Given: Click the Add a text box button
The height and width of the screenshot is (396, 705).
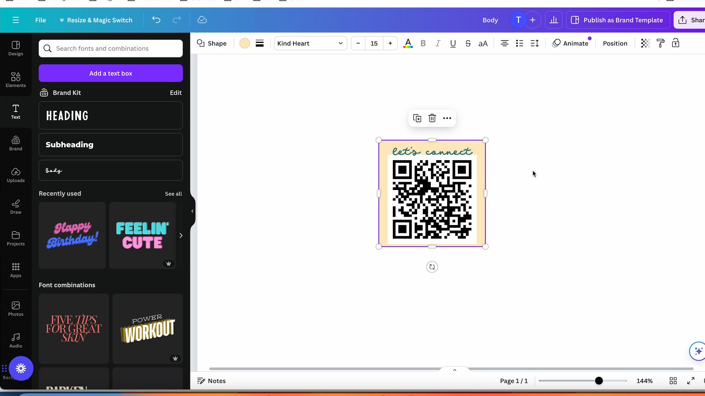Looking at the screenshot, I should click(x=111, y=73).
